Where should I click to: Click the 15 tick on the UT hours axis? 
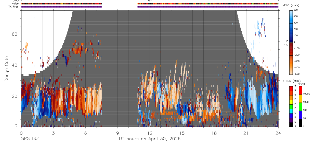182,133
